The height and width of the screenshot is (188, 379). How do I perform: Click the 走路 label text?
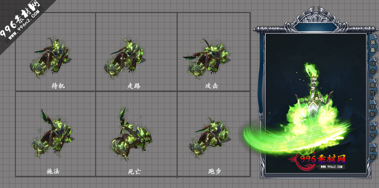tap(134, 86)
